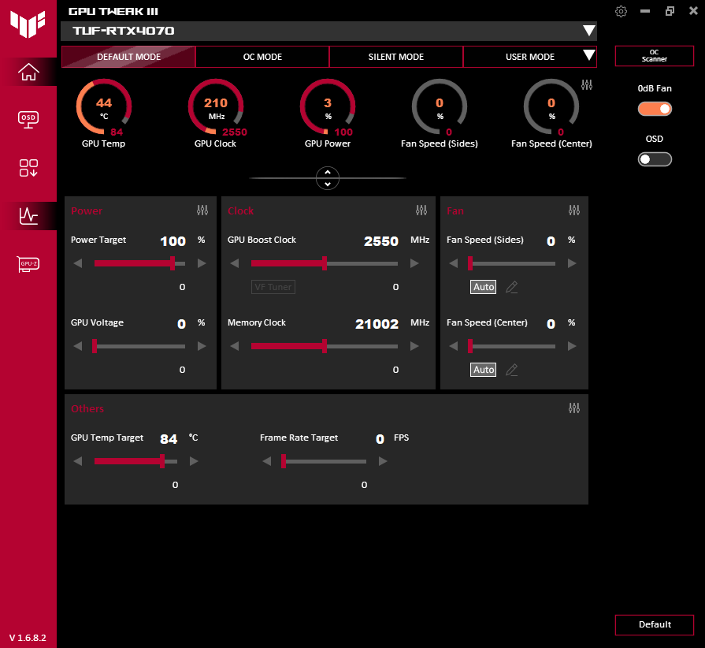This screenshot has width=705, height=648.
Task: Toggle the 0dB Fan switch off
Action: click(655, 109)
